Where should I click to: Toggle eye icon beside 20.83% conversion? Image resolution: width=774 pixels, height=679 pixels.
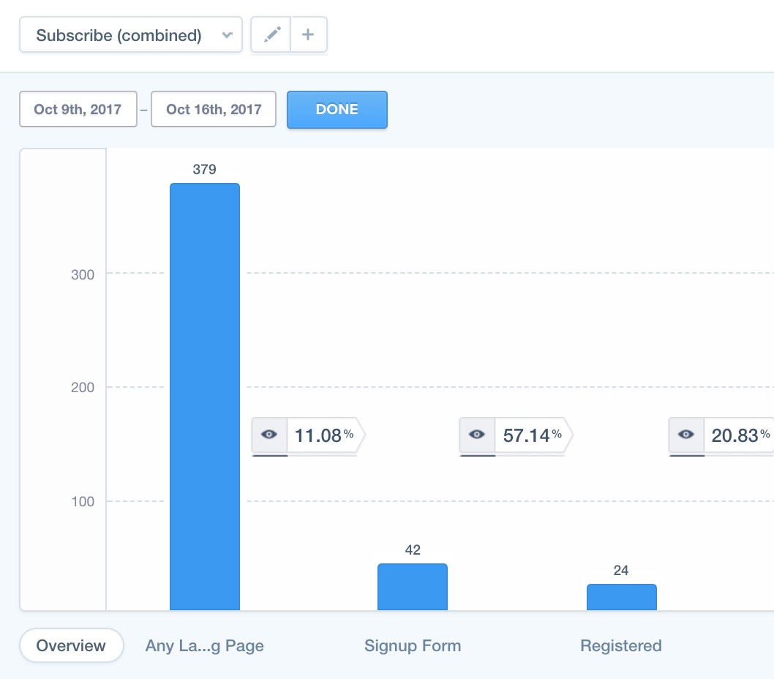click(686, 435)
